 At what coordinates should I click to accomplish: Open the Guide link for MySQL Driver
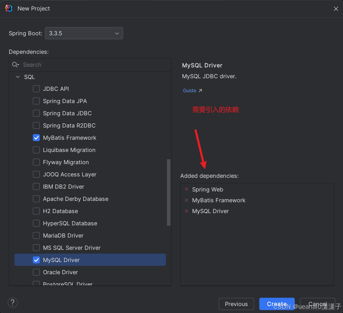189,90
